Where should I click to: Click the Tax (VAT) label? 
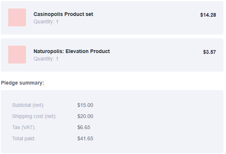pos(24,127)
